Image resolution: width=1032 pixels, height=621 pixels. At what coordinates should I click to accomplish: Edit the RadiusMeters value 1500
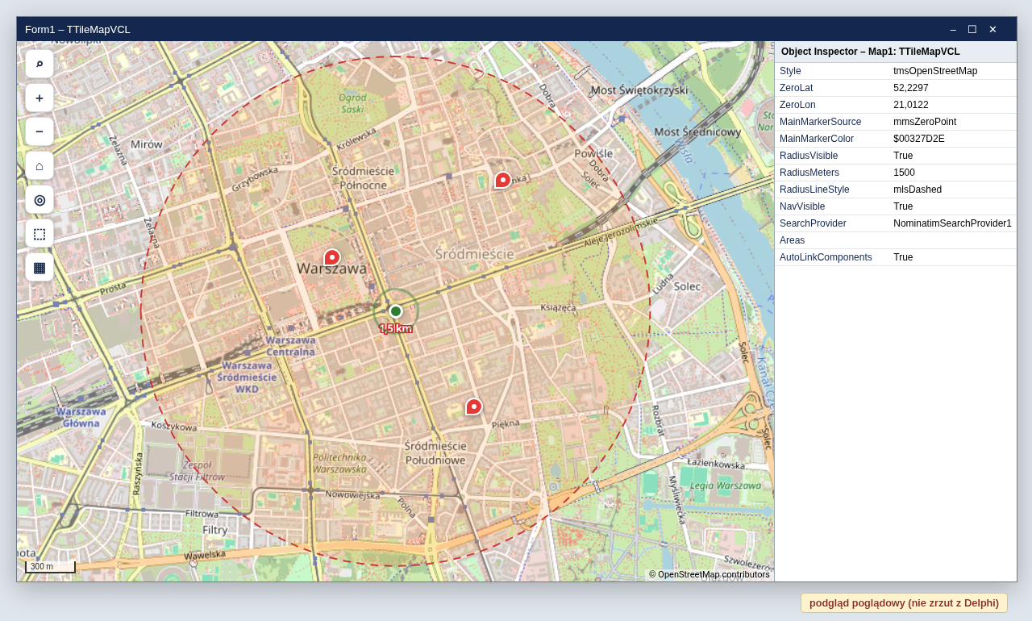(x=904, y=173)
